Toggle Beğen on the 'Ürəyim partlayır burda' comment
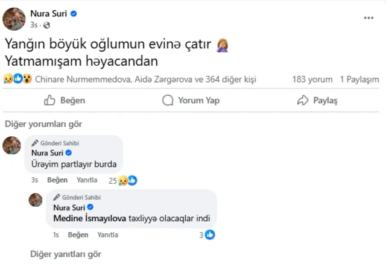Viewport: 386px width, 264px height. click(x=57, y=180)
